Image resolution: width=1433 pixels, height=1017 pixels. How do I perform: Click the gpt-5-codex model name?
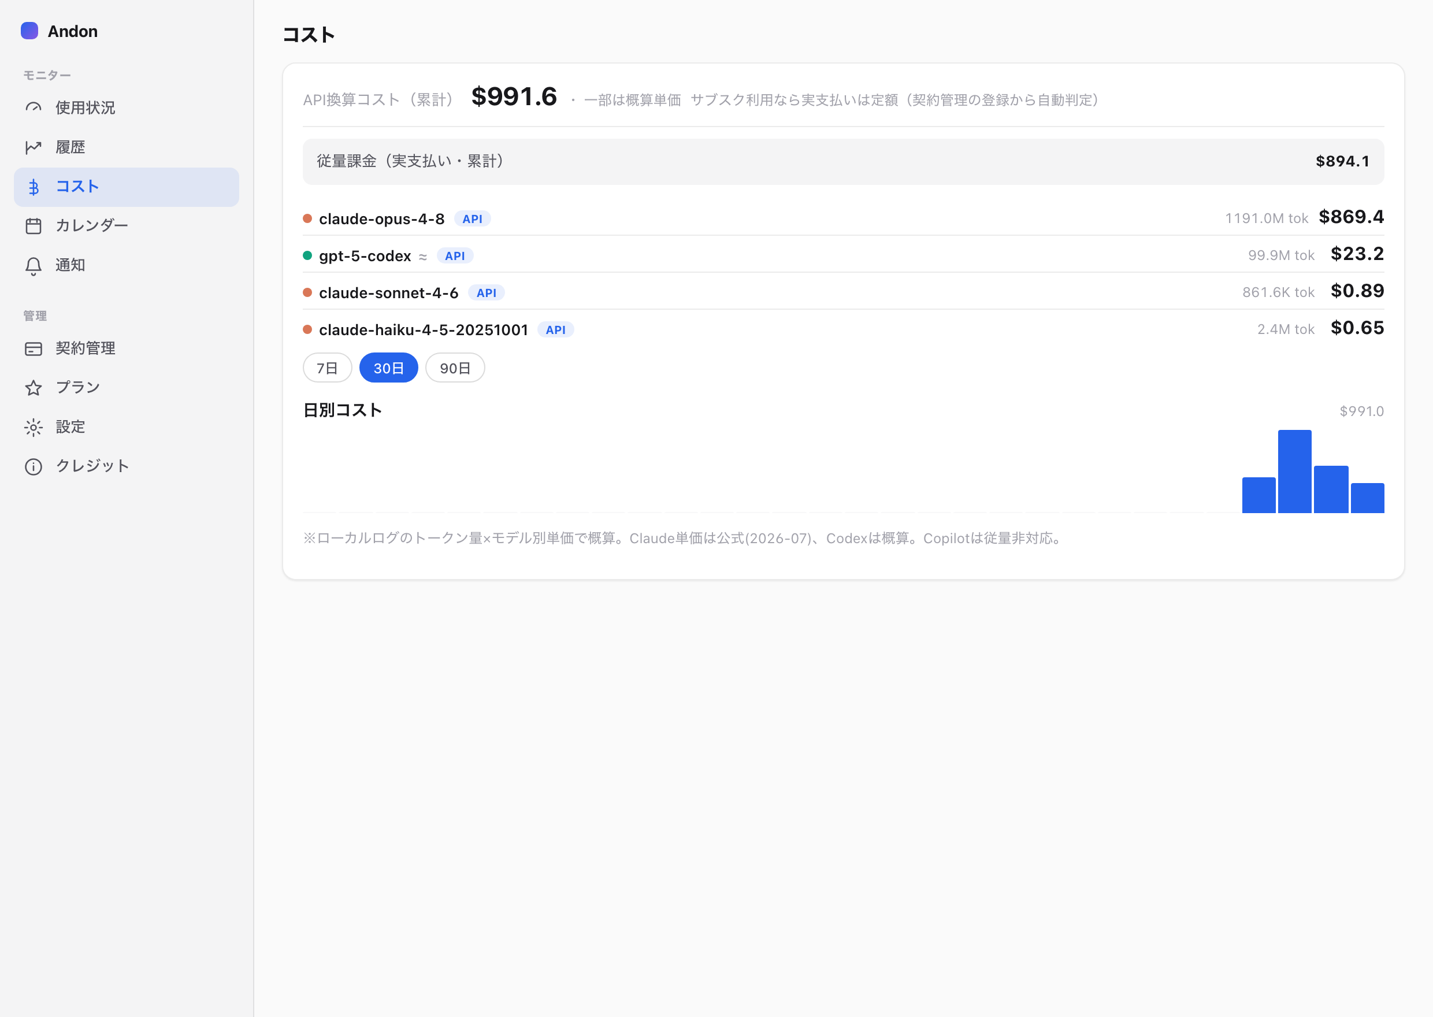(365, 256)
